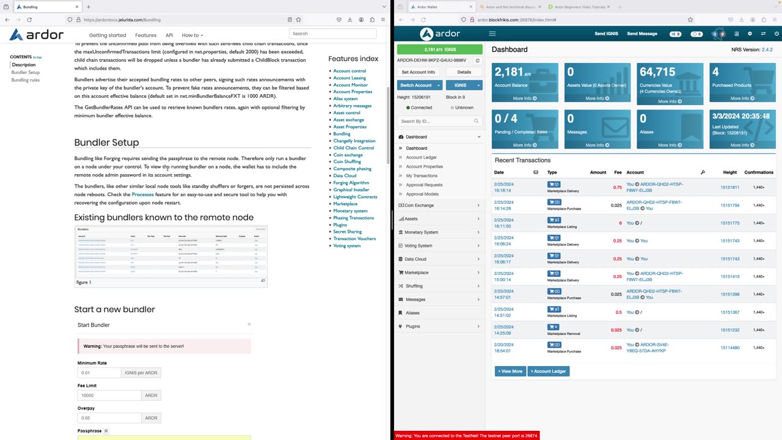
Task: Open API in docs navbar
Action: coord(169,35)
